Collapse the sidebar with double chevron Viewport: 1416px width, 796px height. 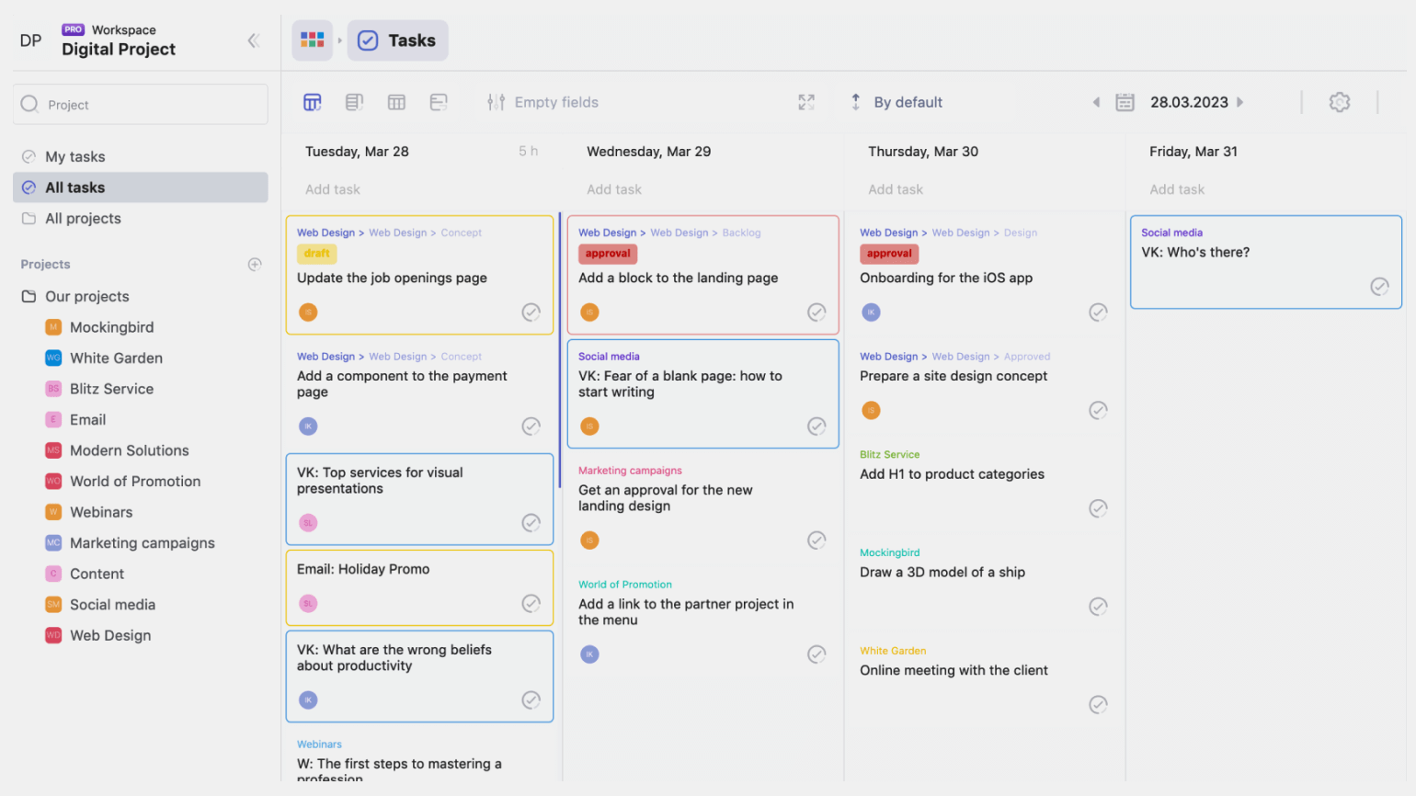point(254,40)
